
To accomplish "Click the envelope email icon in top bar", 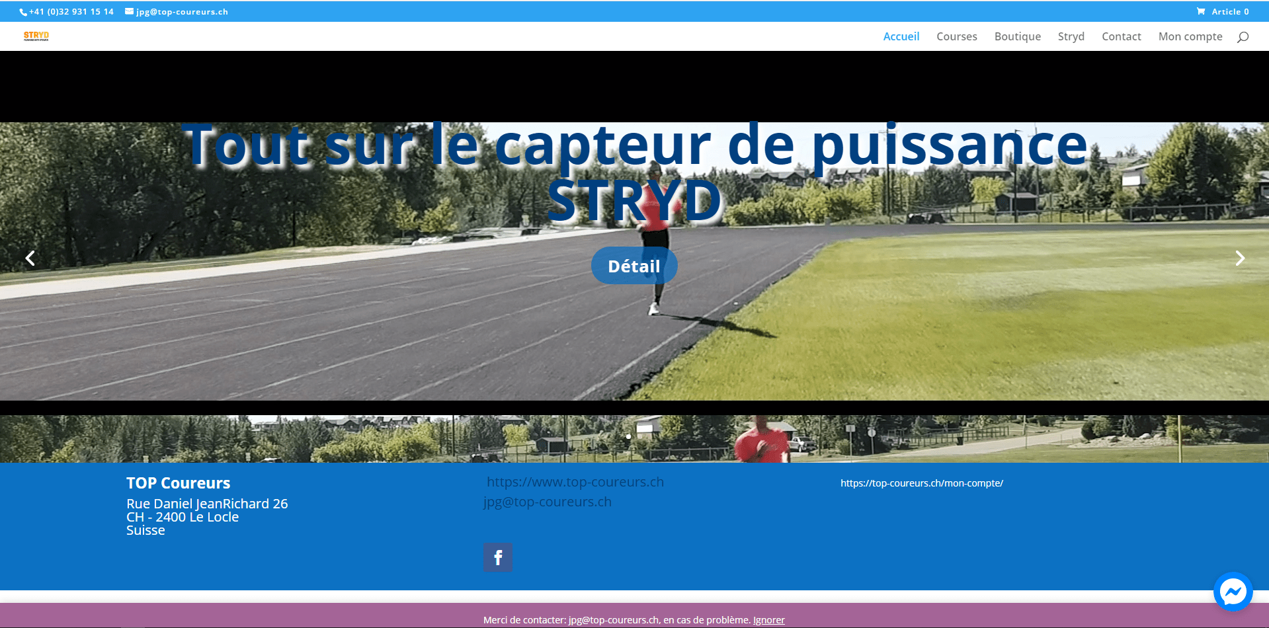I will [129, 11].
